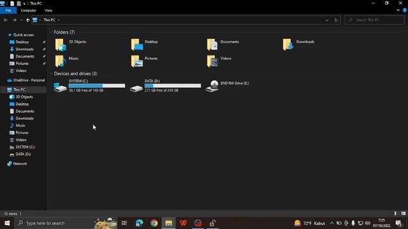Open the volume control in system tray

point(368,223)
